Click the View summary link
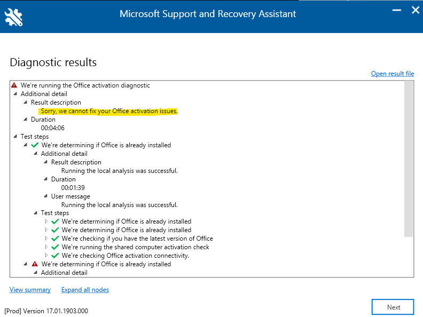 point(30,290)
